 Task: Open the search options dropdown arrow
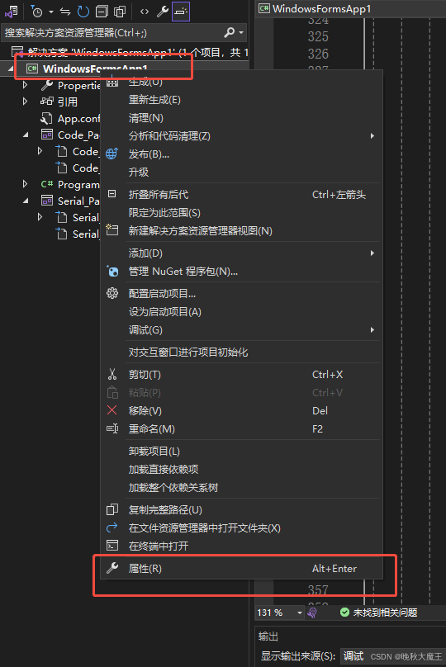click(x=241, y=32)
